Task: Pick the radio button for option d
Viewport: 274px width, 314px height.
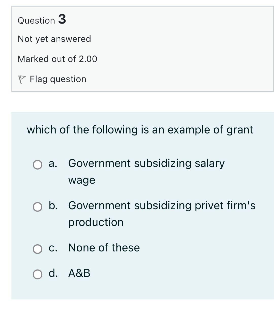Action: [x=38, y=274]
